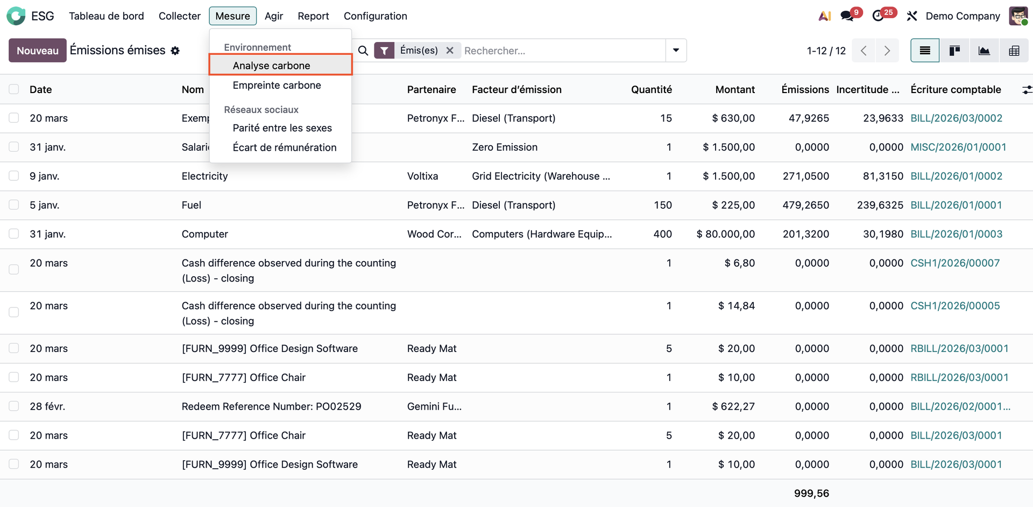Switch to kanban view
1033x507 pixels.
pos(954,51)
